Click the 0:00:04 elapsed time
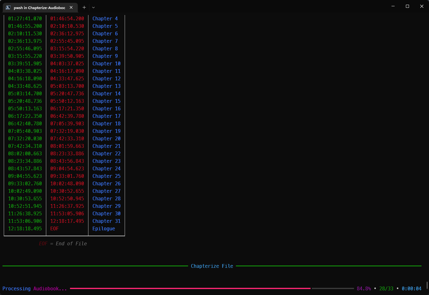The image size is (429, 295). point(412,289)
